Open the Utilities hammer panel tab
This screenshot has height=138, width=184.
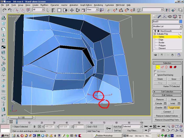(x=180, y=17)
